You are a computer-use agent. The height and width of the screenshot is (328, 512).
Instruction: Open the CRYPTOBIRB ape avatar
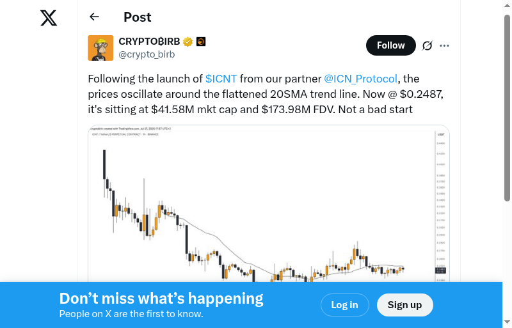100,48
